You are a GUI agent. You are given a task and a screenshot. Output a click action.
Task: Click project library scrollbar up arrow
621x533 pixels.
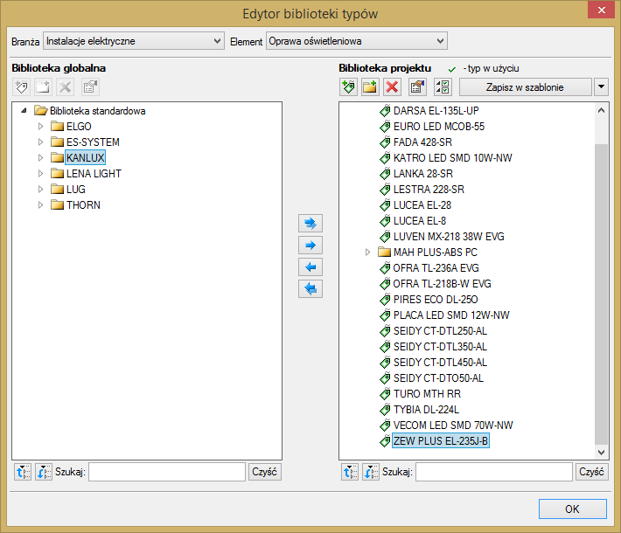point(601,110)
